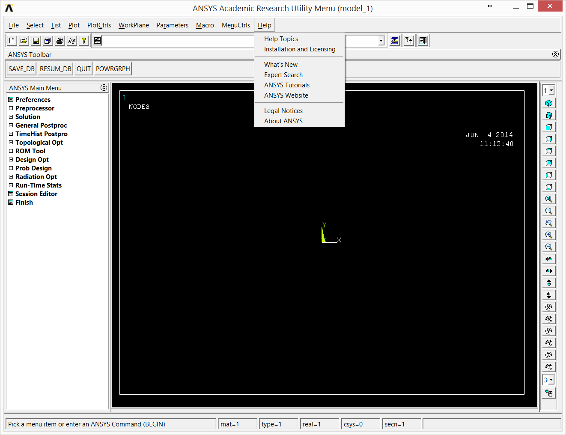
Task: Click the Zoom In plus magnifier icon
Action: tap(549, 235)
